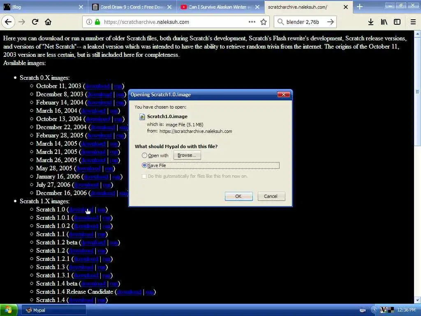
Task: Click run link for December 8, 2003
Action: (x=120, y=94)
